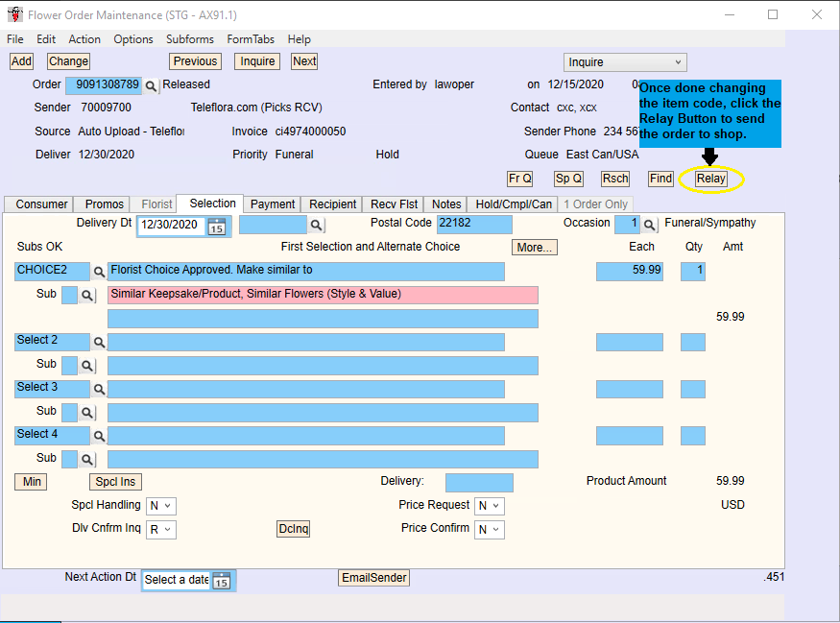Switch to the Hold/Cmpl/Can tab
The width and height of the screenshot is (840, 623).
tap(514, 204)
